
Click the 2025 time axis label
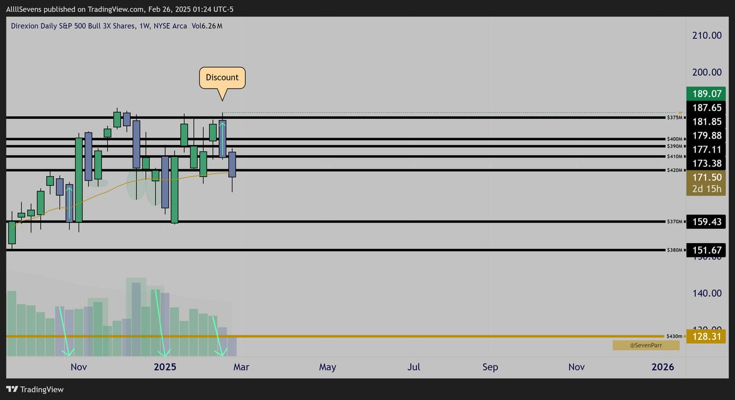click(x=165, y=367)
